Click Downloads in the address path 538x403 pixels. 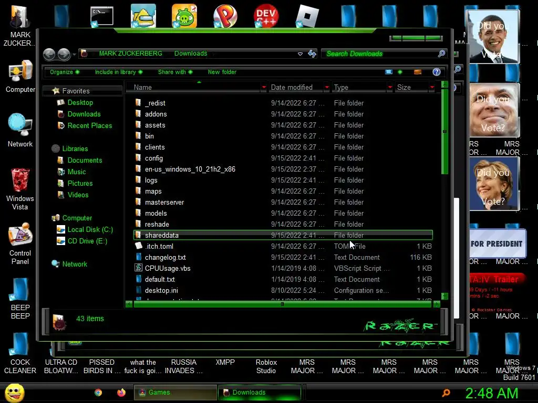click(190, 54)
